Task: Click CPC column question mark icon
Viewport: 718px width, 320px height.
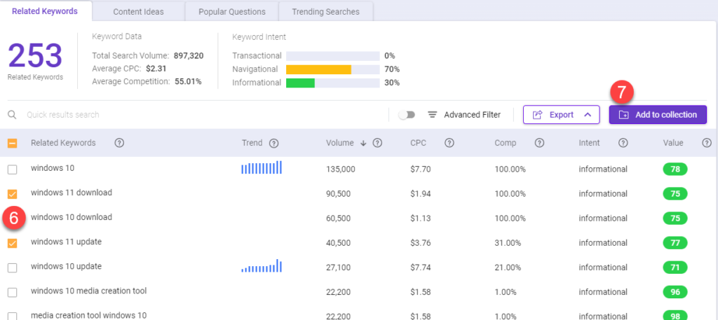Action: (x=449, y=143)
